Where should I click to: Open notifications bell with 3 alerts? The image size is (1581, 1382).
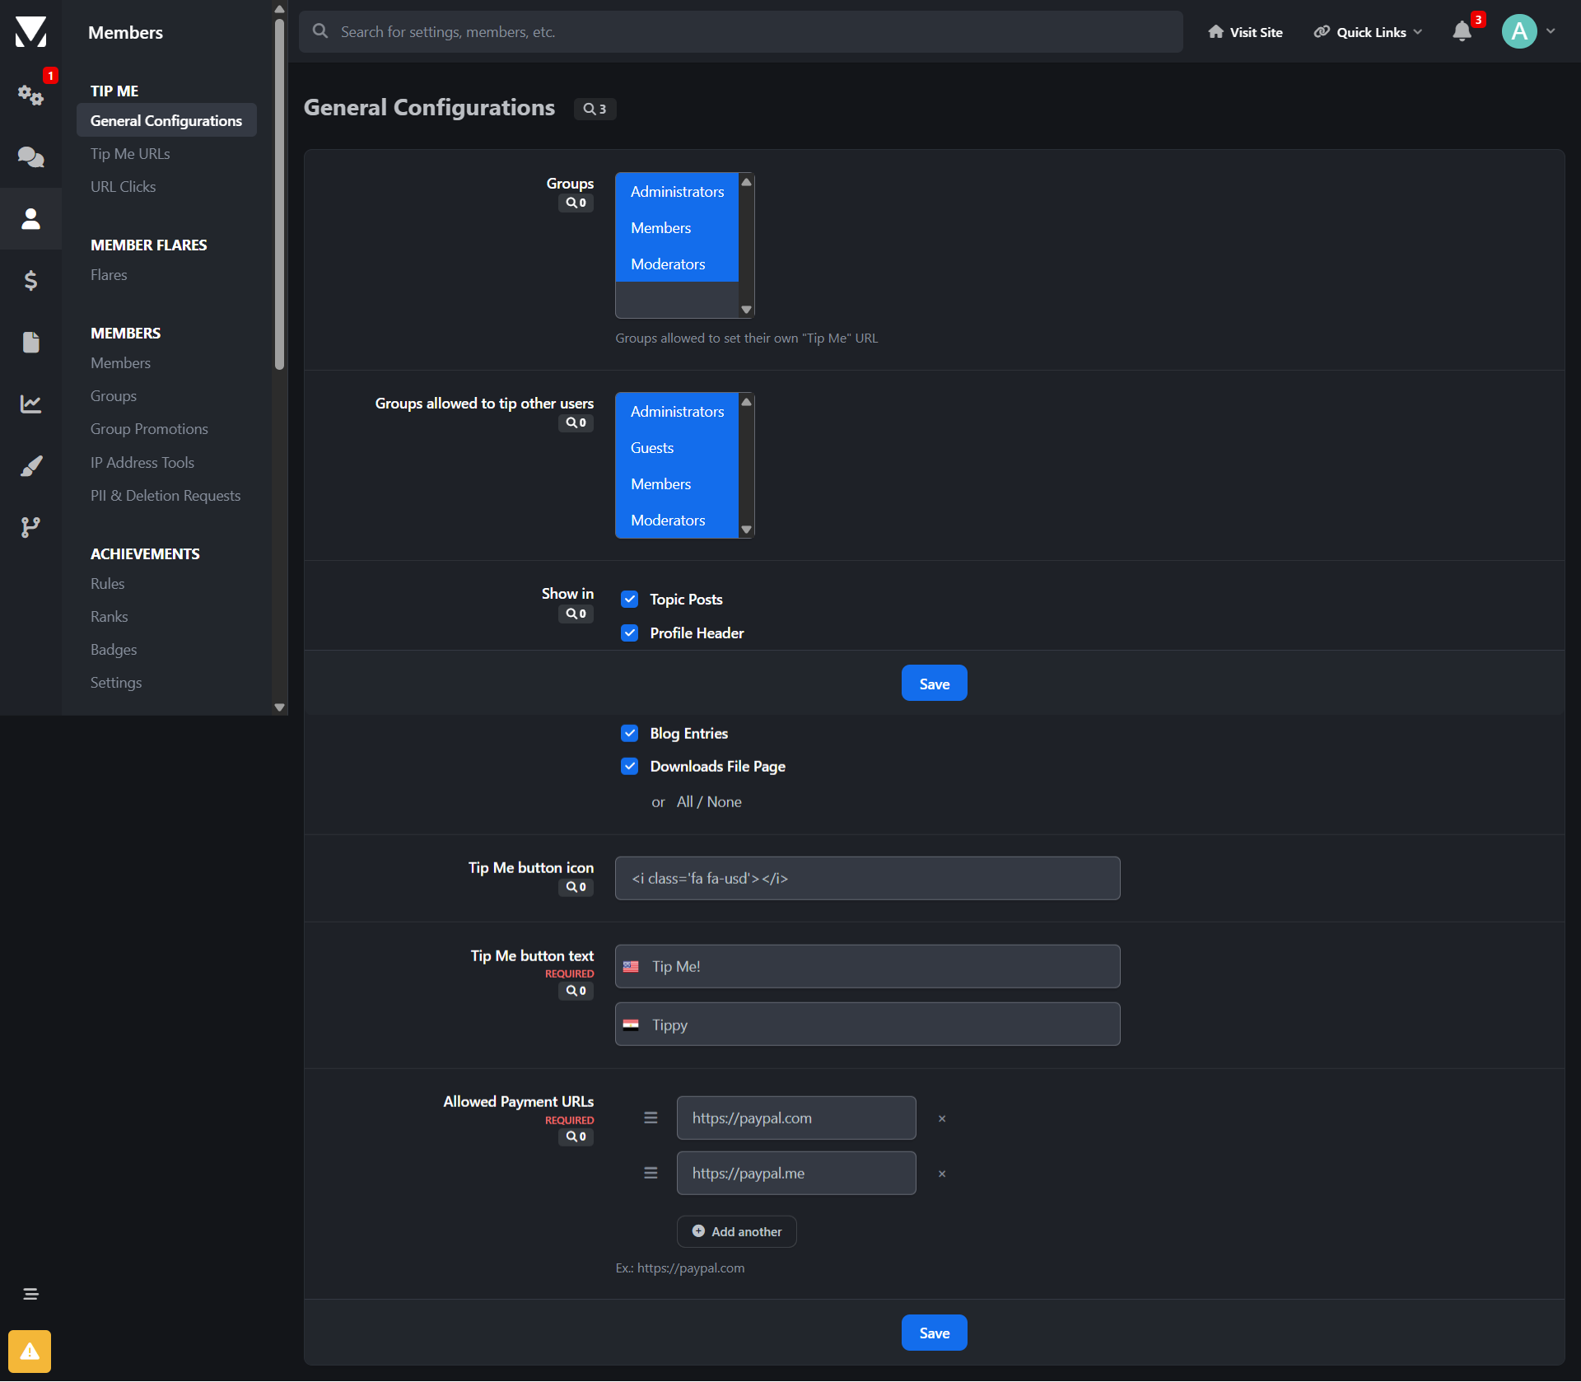1462,31
